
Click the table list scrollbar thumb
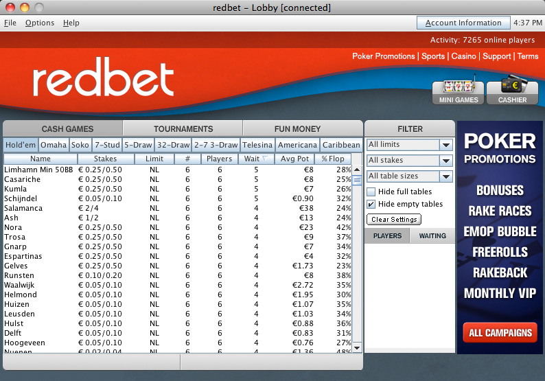click(357, 180)
